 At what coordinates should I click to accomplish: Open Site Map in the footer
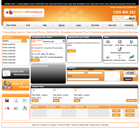[x=105, y=125]
